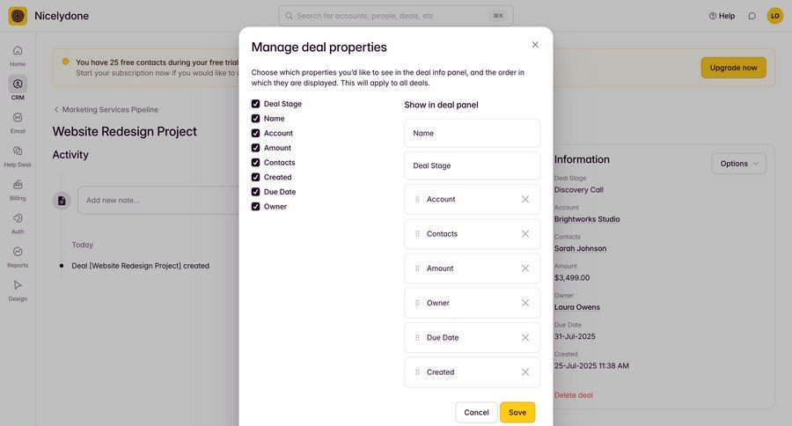
Task: Toggle the Amount property checkbox
Action: 256,148
